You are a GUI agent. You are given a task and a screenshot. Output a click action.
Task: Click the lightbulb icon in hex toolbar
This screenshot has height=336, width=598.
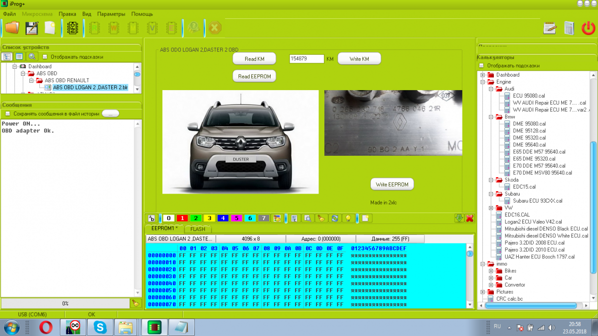pyautogui.click(x=348, y=218)
